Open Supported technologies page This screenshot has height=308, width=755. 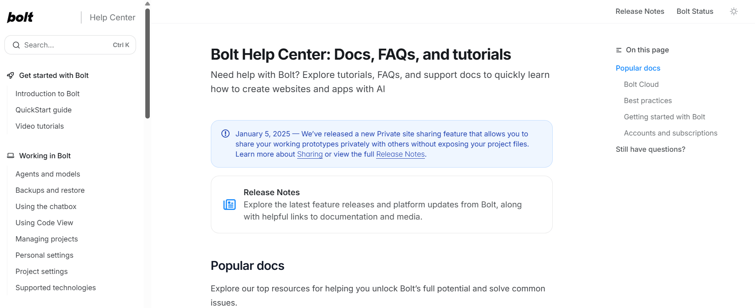click(56, 288)
